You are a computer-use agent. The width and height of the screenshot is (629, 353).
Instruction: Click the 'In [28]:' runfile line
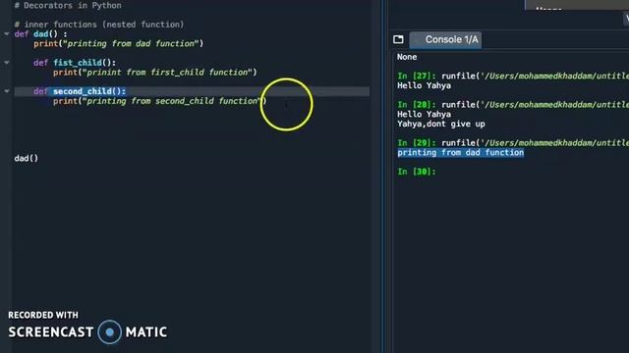coord(513,105)
